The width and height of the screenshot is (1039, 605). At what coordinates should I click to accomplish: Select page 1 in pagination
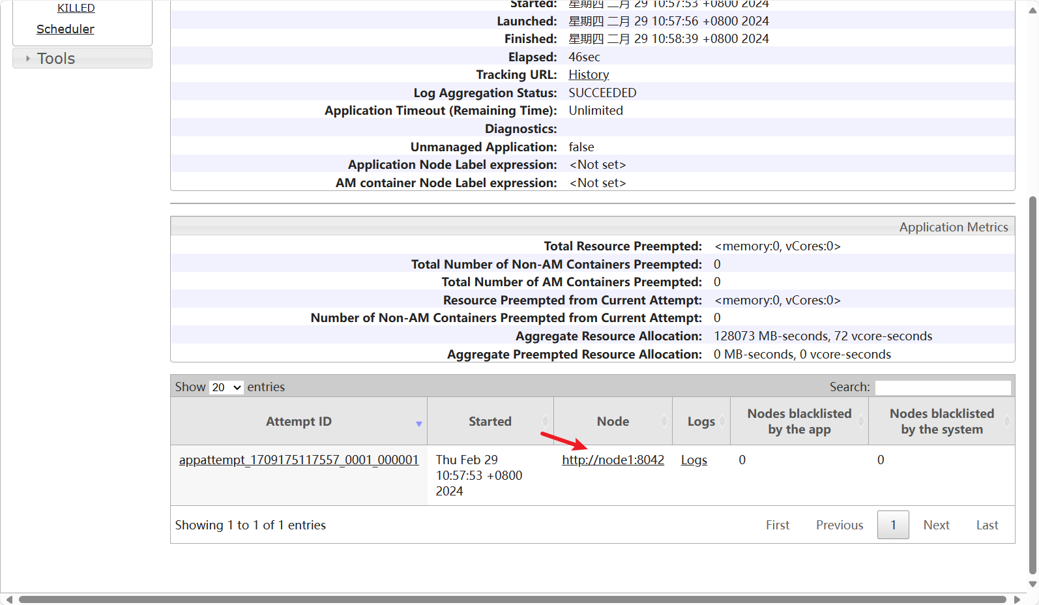893,525
